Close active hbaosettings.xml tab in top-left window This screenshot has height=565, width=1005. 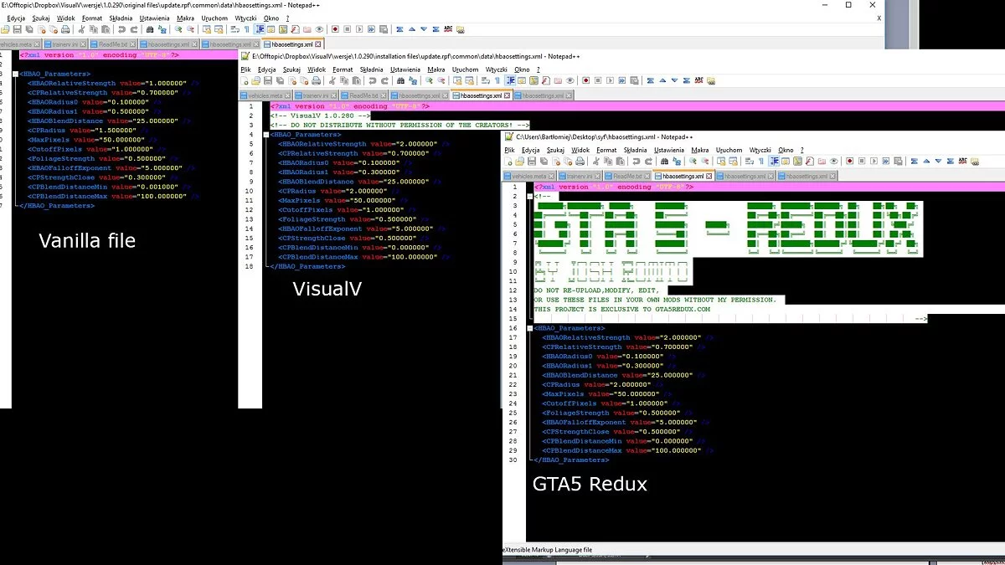(317, 44)
